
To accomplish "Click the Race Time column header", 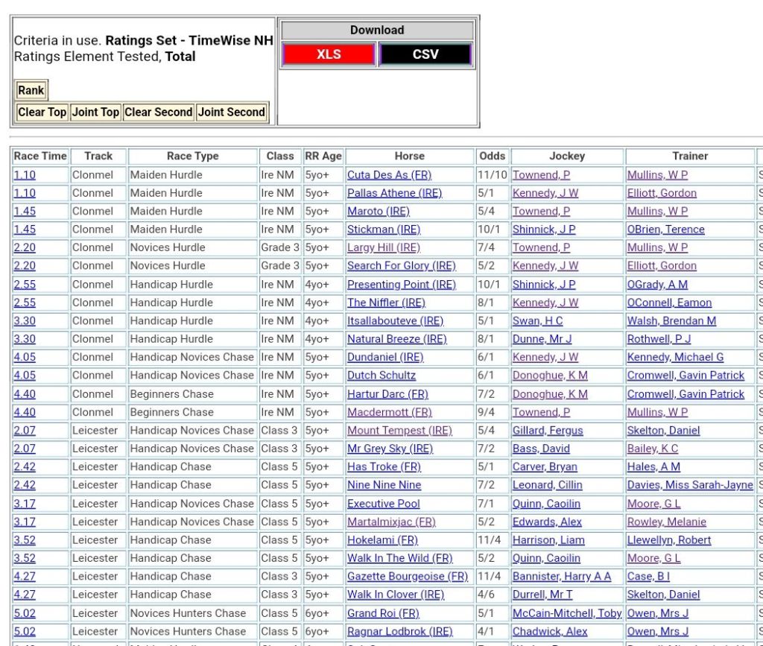I will tap(40, 156).
